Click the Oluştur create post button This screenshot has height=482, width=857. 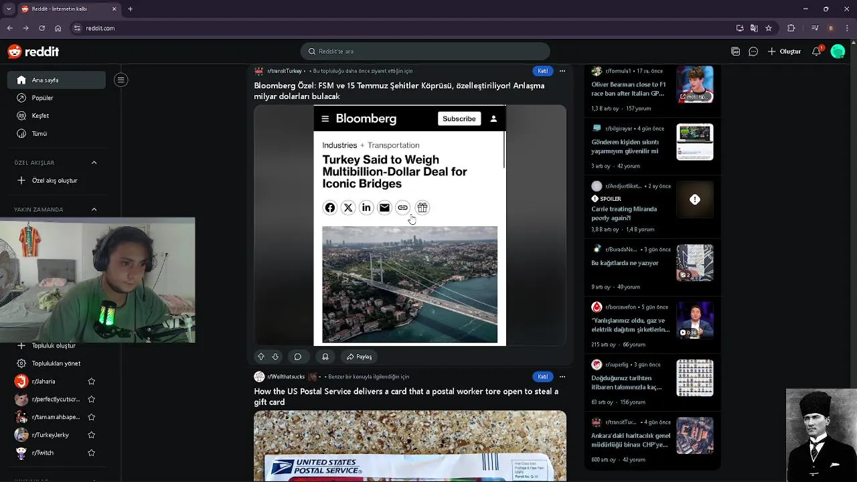click(784, 52)
